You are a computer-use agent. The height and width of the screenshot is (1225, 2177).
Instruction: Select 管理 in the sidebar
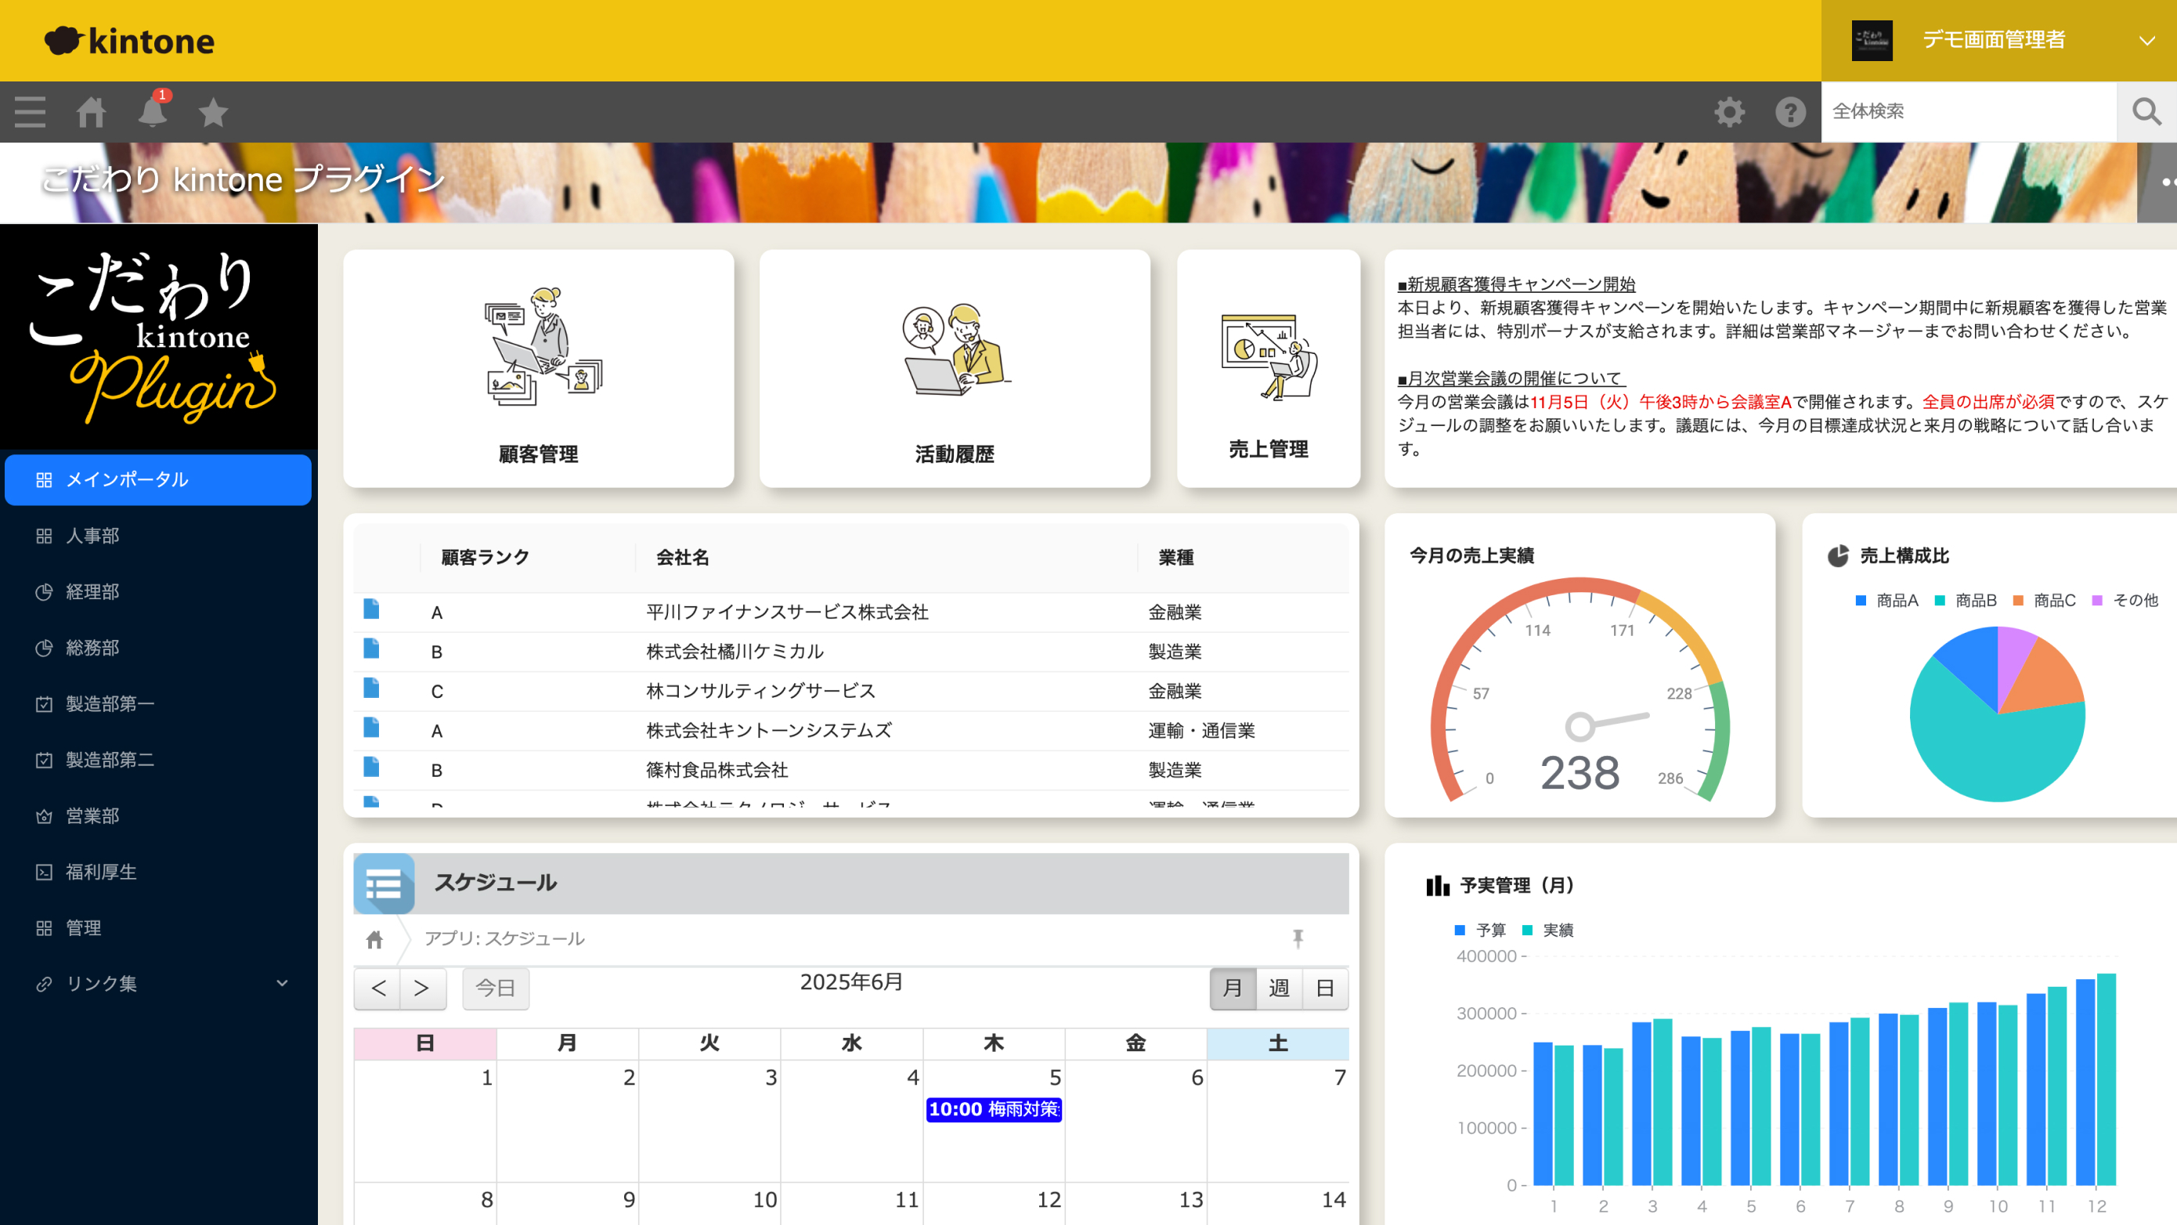[x=158, y=927]
